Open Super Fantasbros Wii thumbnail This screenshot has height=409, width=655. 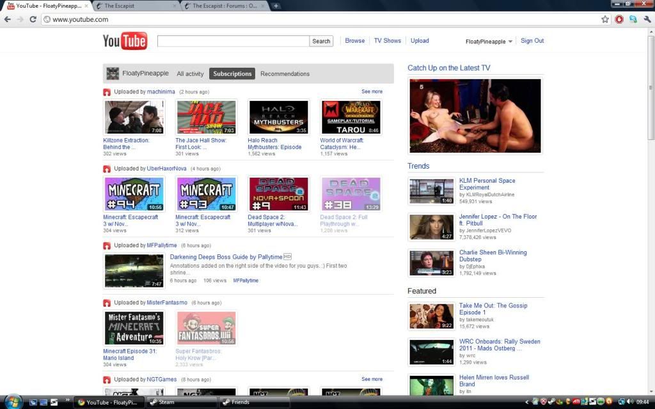point(206,328)
